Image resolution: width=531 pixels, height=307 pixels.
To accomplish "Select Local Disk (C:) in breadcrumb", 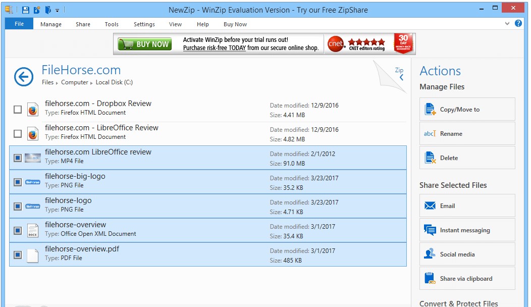I will pos(114,82).
